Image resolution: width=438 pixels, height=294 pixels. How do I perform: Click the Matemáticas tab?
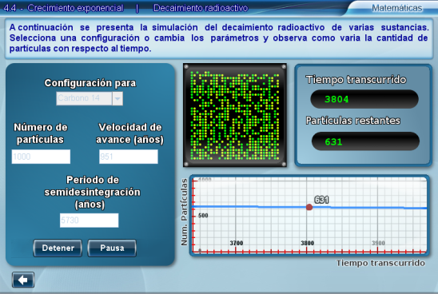(x=396, y=8)
